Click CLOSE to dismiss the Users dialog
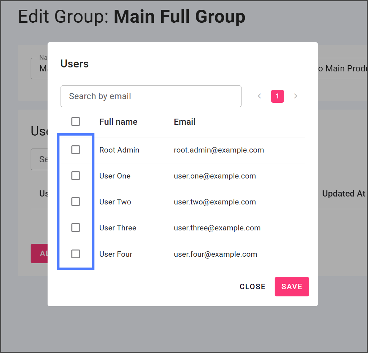This screenshot has height=353, width=368. (252, 287)
